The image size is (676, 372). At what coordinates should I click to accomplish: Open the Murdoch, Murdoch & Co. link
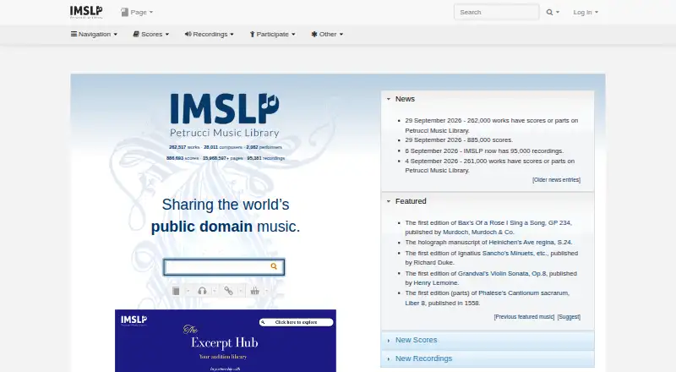click(x=478, y=232)
